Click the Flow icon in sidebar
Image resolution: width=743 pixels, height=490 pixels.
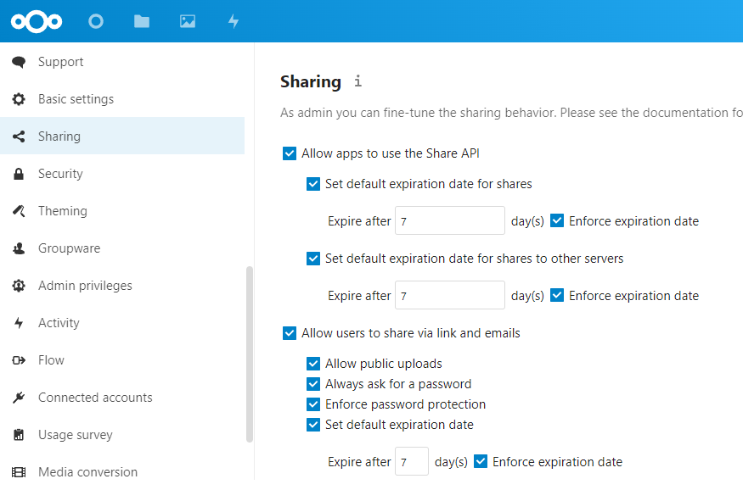pyautogui.click(x=19, y=360)
